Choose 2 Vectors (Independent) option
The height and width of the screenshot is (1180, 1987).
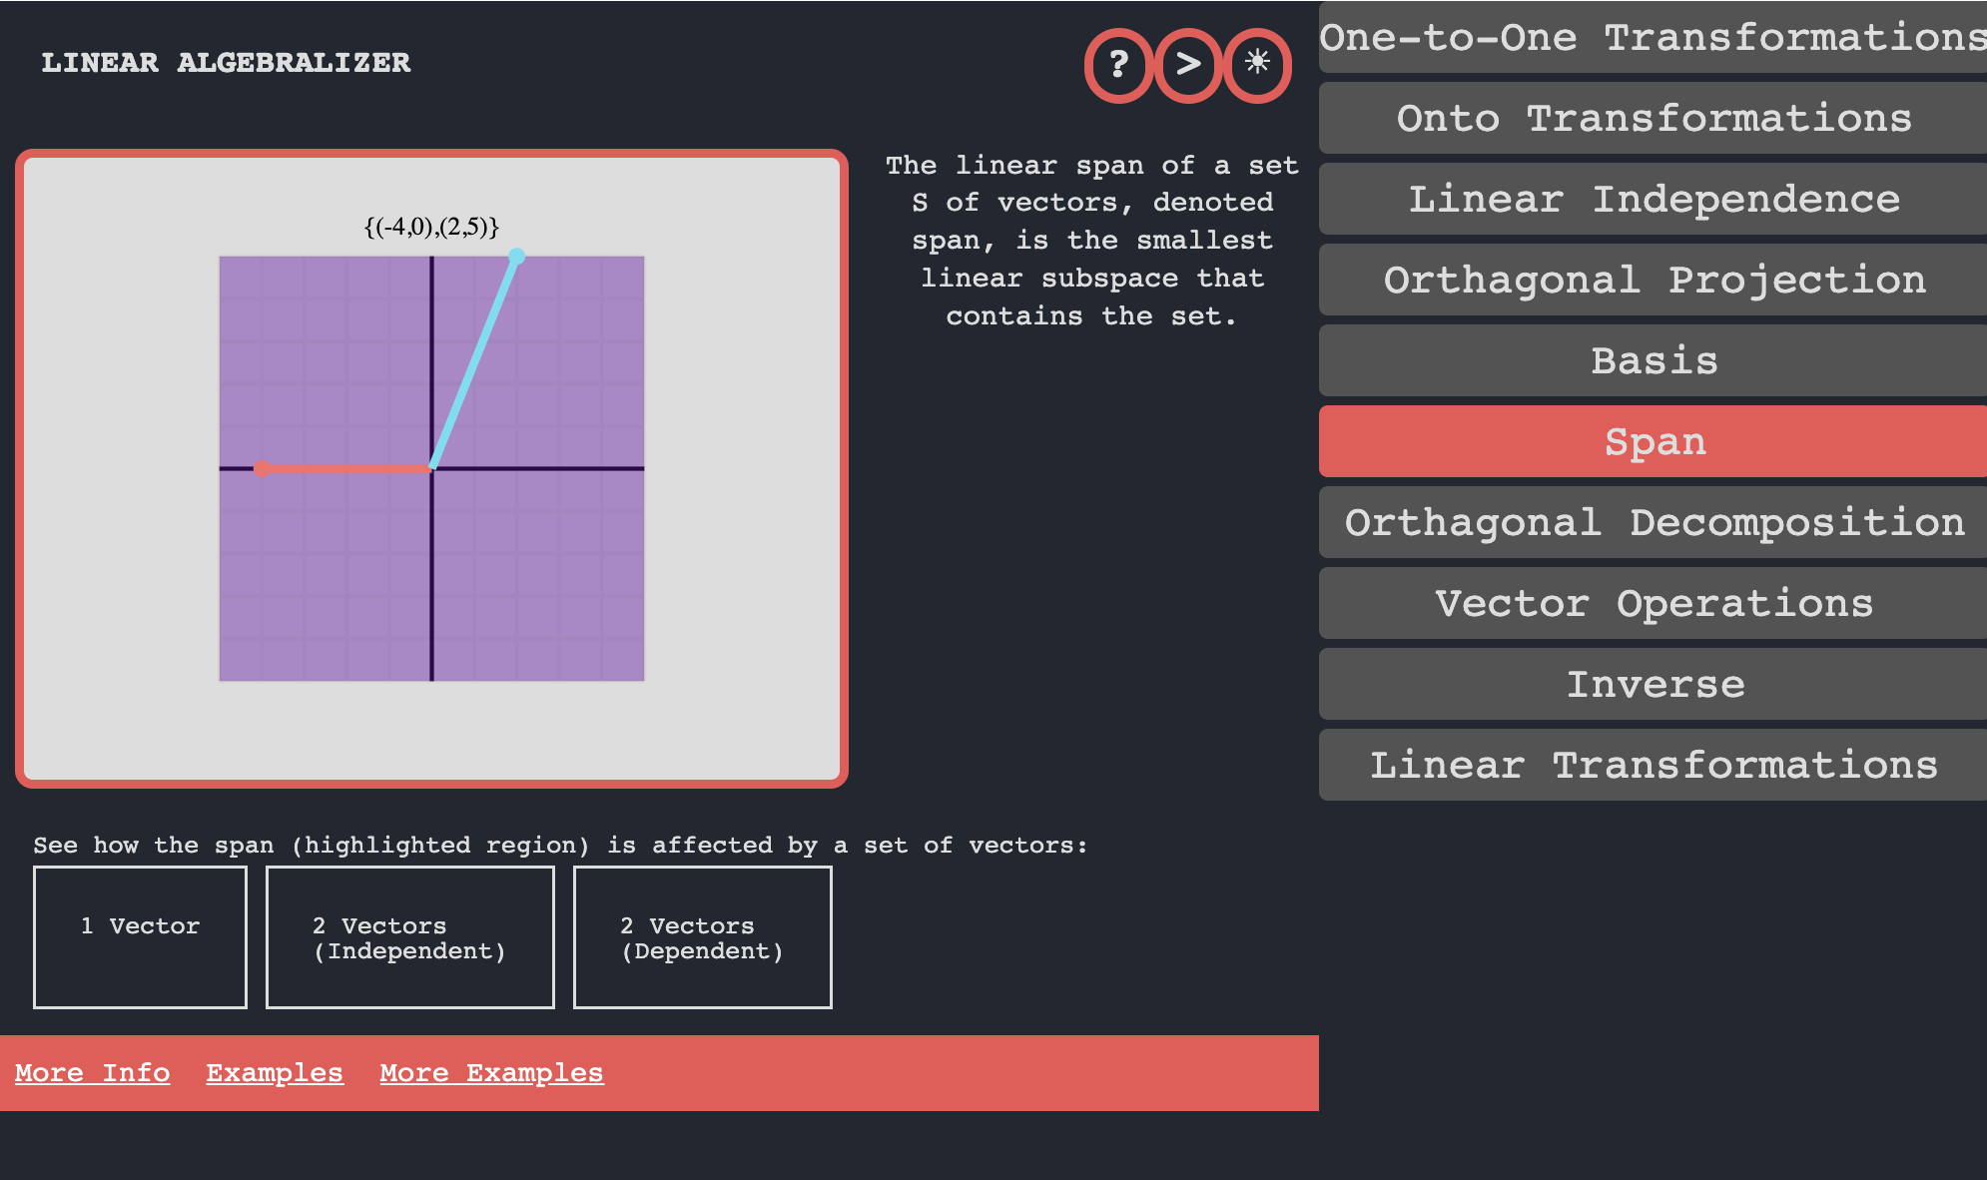point(409,937)
